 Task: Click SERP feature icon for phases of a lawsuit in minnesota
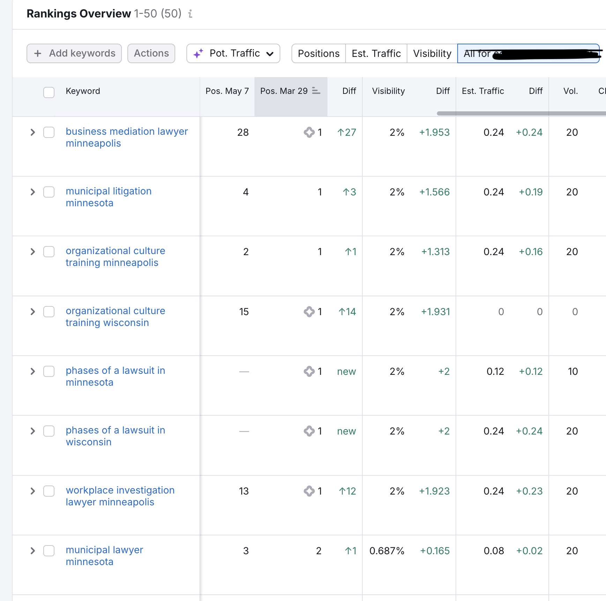click(309, 371)
